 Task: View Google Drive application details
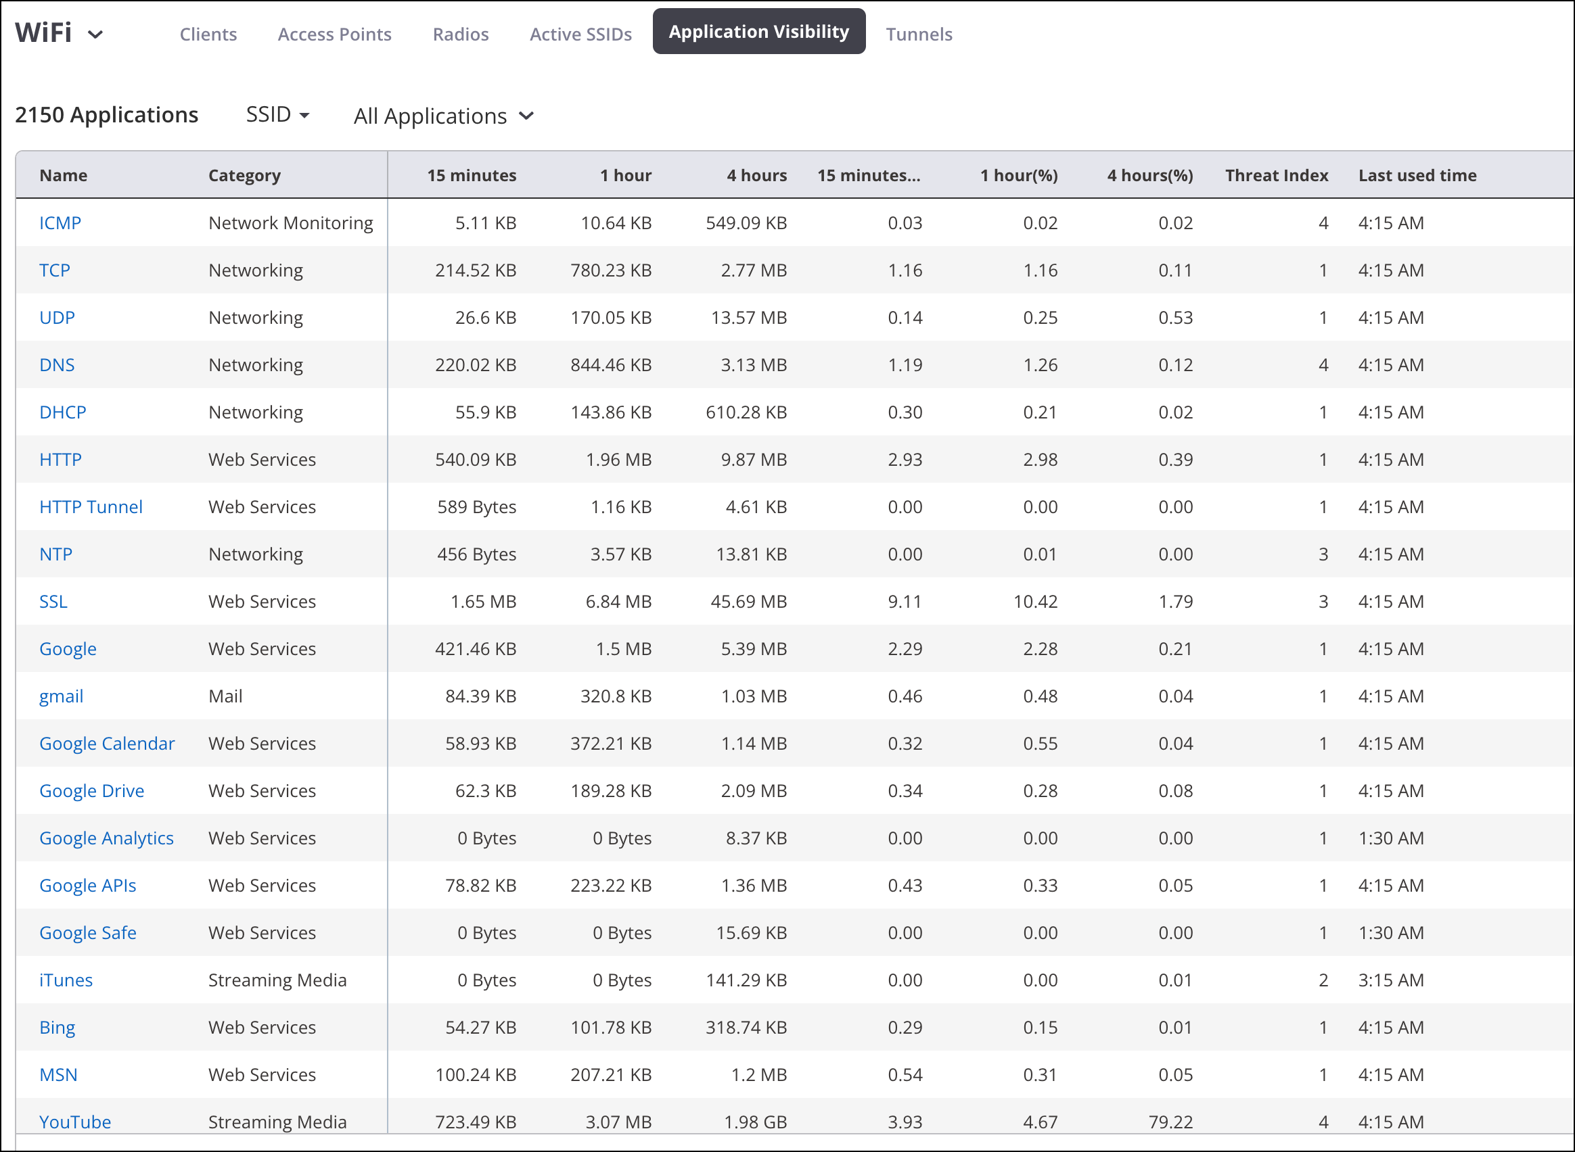(x=91, y=790)
